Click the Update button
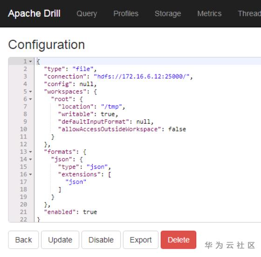 (x=60, y=240)
